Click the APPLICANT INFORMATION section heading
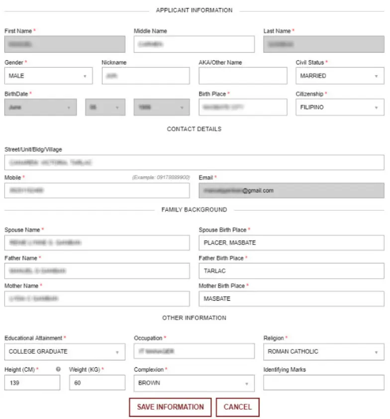The image size is (390, 419). (x=194, y=10)
